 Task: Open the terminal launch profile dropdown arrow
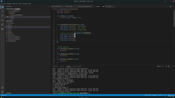[164, 66]
